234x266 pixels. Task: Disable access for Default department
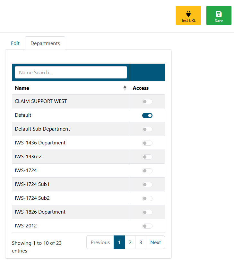point(147,115)
